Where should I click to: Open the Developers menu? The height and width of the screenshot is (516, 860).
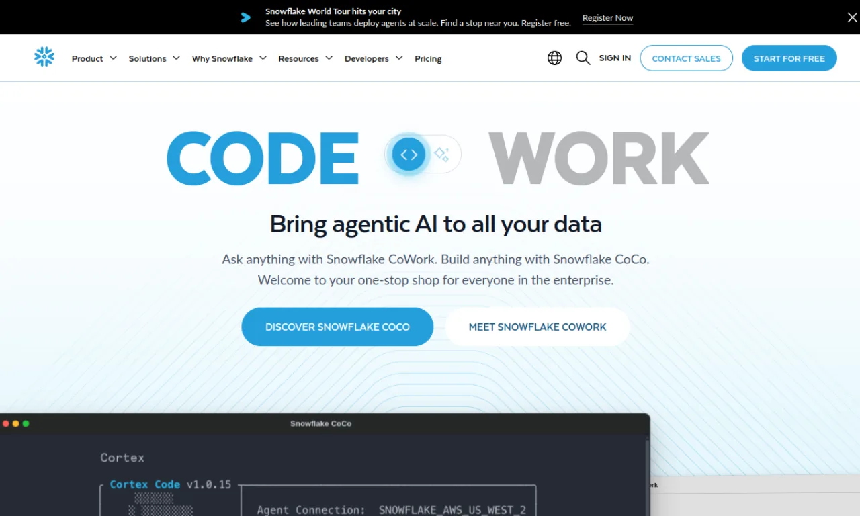(367, 59)
